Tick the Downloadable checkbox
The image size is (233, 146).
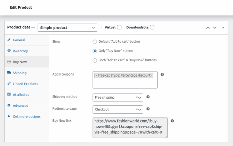152,27
